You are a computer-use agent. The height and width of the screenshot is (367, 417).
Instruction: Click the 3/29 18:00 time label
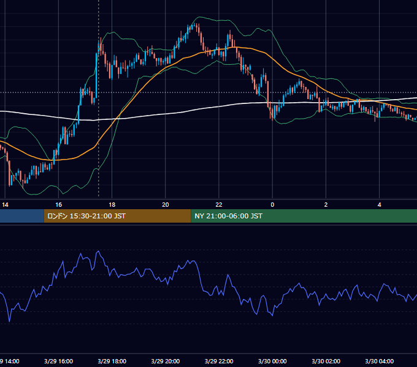pos(112,361)
